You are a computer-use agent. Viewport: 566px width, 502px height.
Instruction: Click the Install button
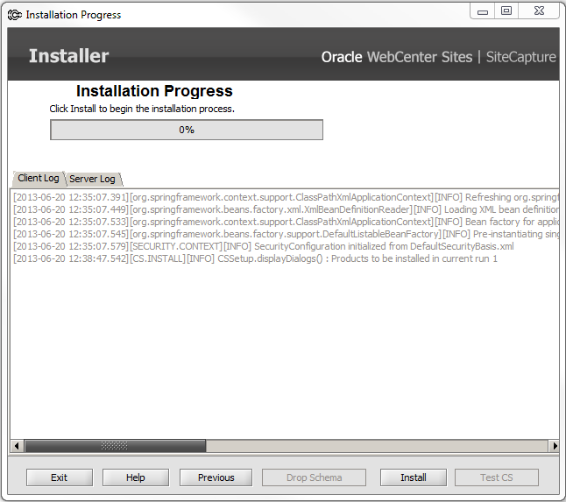(x=413, y=477)
